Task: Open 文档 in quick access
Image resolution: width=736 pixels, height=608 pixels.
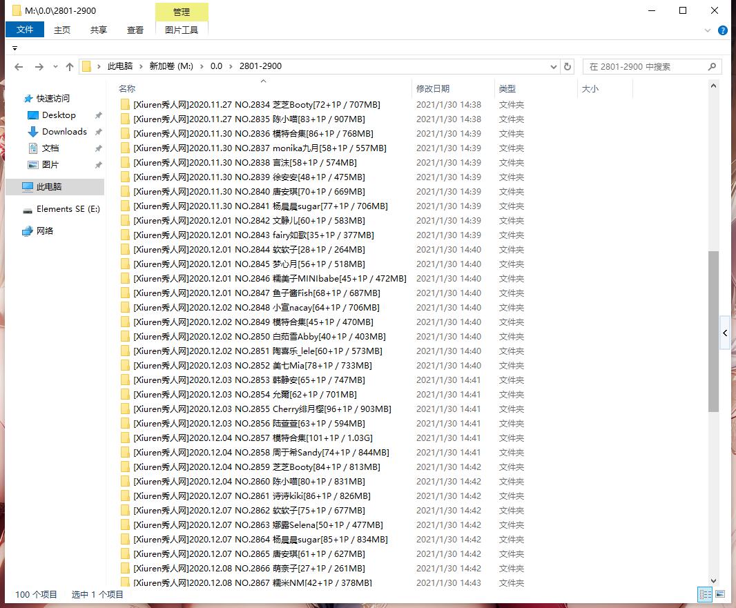Action: pos(50,148)
